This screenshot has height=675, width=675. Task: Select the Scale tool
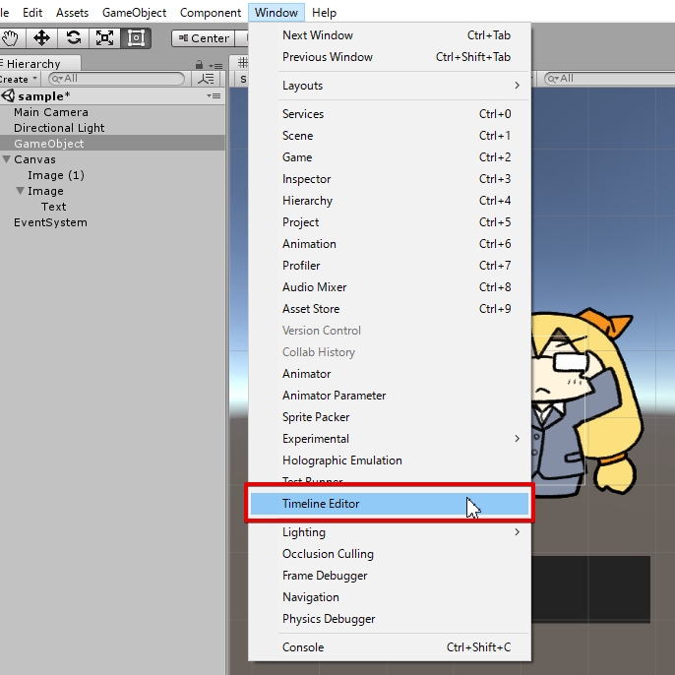104,37
